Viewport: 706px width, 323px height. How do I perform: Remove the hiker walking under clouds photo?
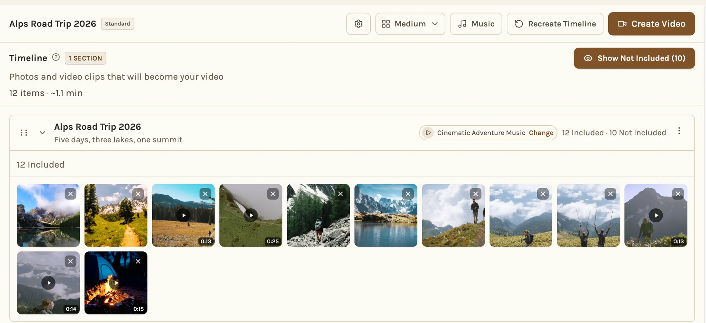tap(543, 194)
